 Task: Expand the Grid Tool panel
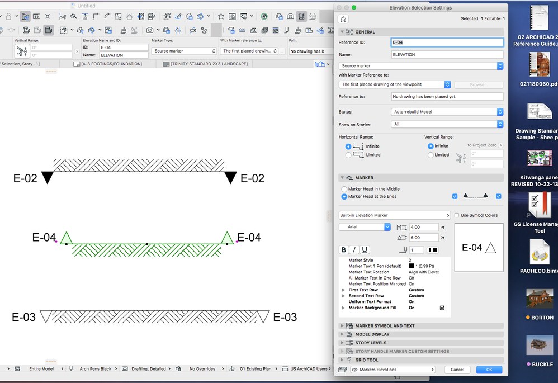pos(342,360)
